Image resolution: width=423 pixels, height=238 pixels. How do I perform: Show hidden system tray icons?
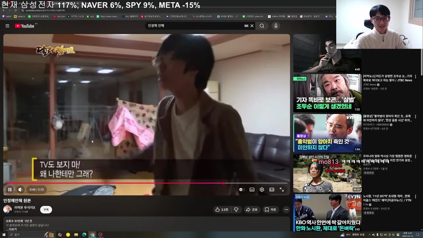pos(369,235)
